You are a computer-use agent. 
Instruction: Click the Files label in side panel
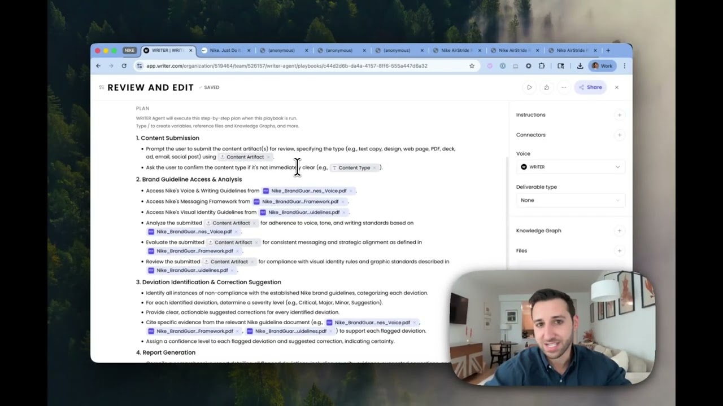(521, 250)
